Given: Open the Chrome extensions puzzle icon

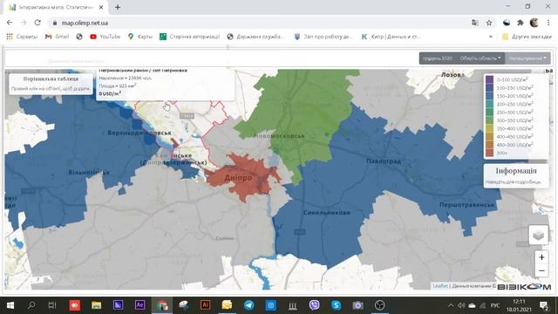Looking at the screenshot, I should [x=521, y=23].
